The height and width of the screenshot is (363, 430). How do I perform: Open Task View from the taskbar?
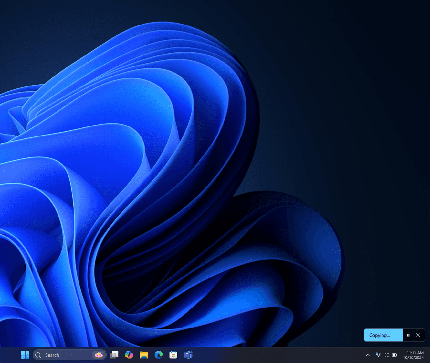click(x=114, y=355)
